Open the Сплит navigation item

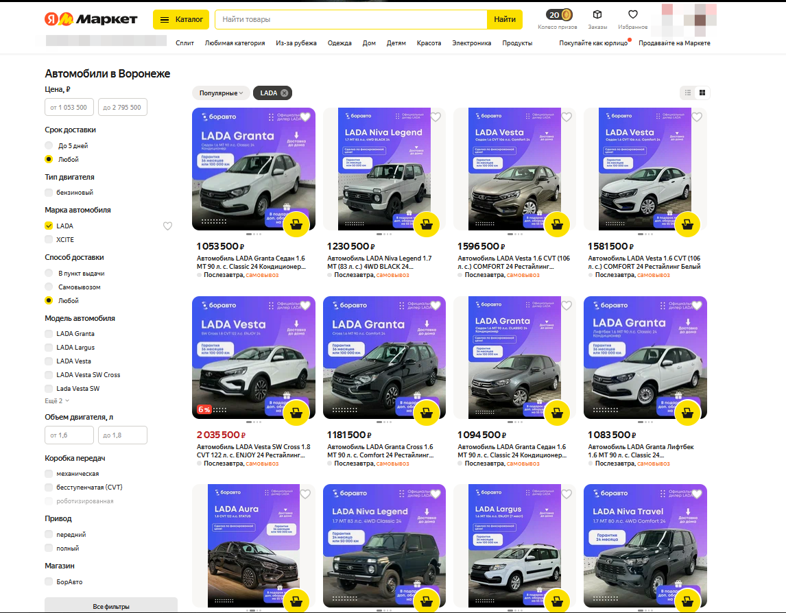coord(184,43)
